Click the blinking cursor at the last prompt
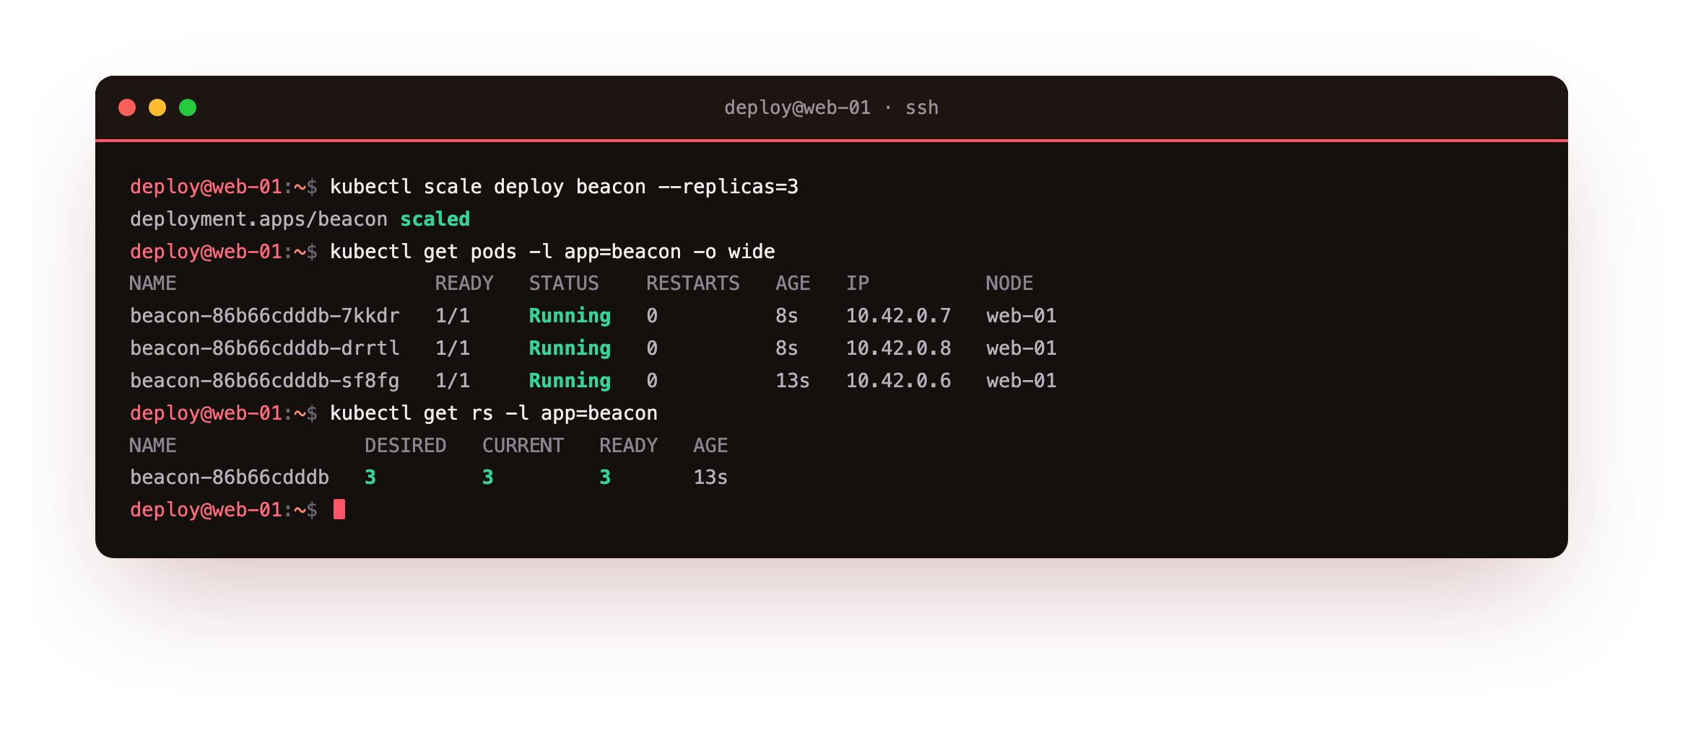 (x=339, y=509)
